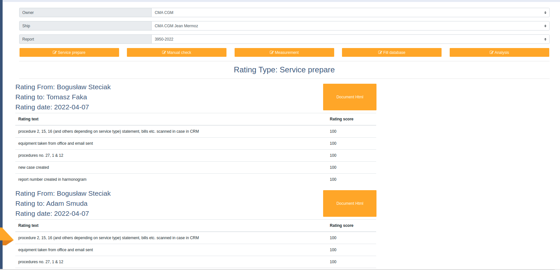Click the "Rating Type: Service prepare" heading
The width and height of the screenshot is (560, 270).
pos(284,70)
